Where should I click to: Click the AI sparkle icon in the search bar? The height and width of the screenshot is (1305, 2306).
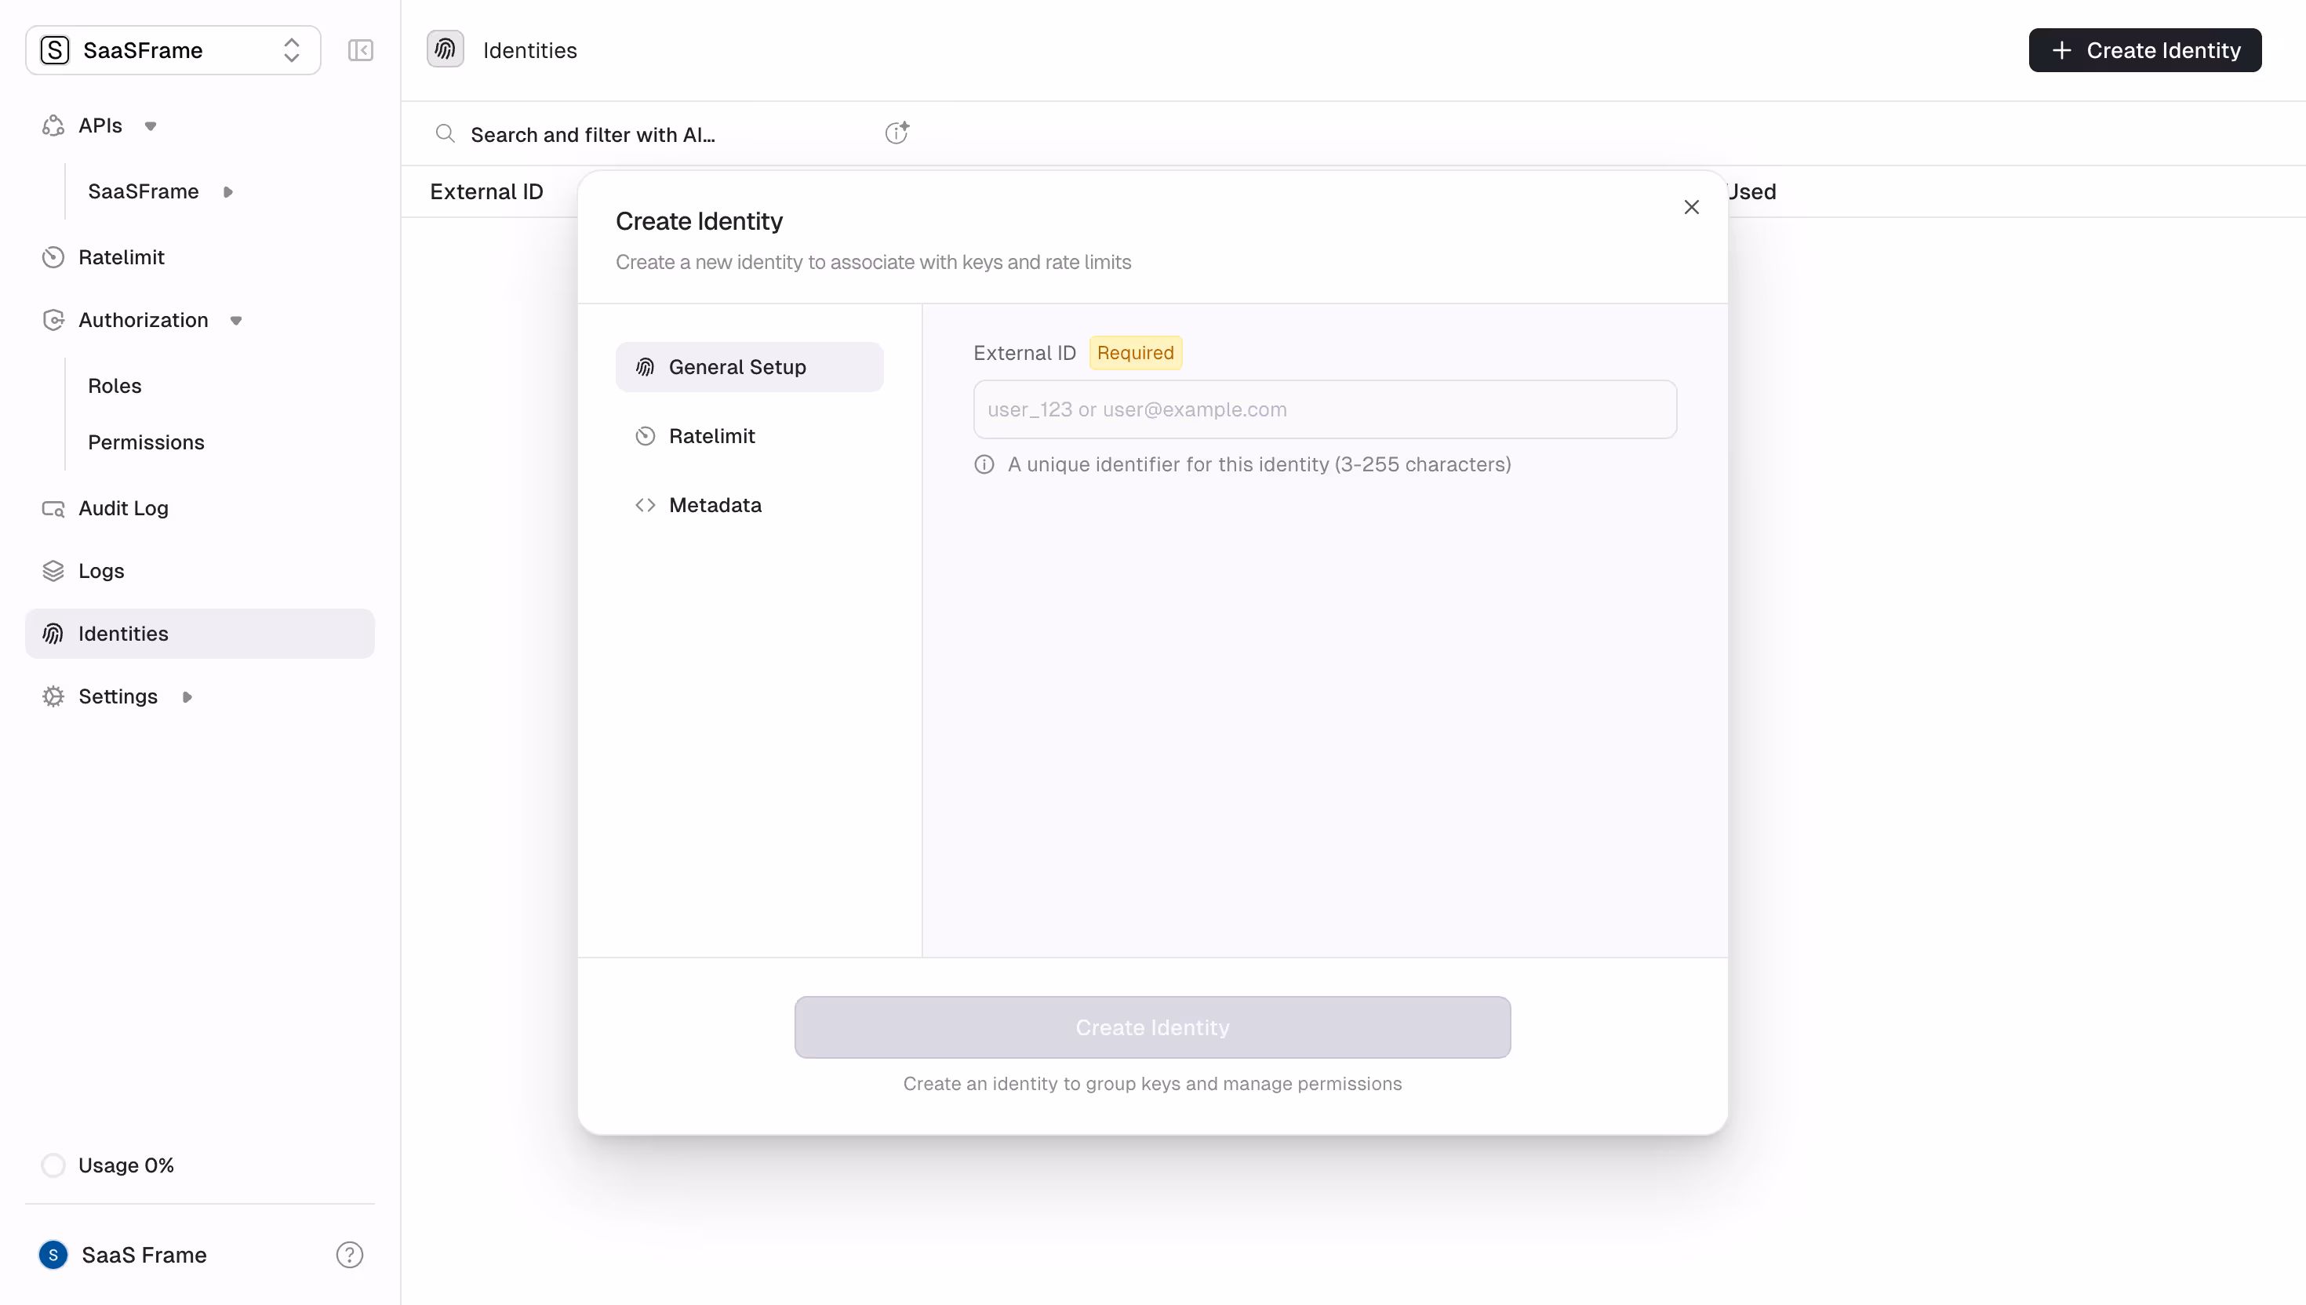pos(897,132)
